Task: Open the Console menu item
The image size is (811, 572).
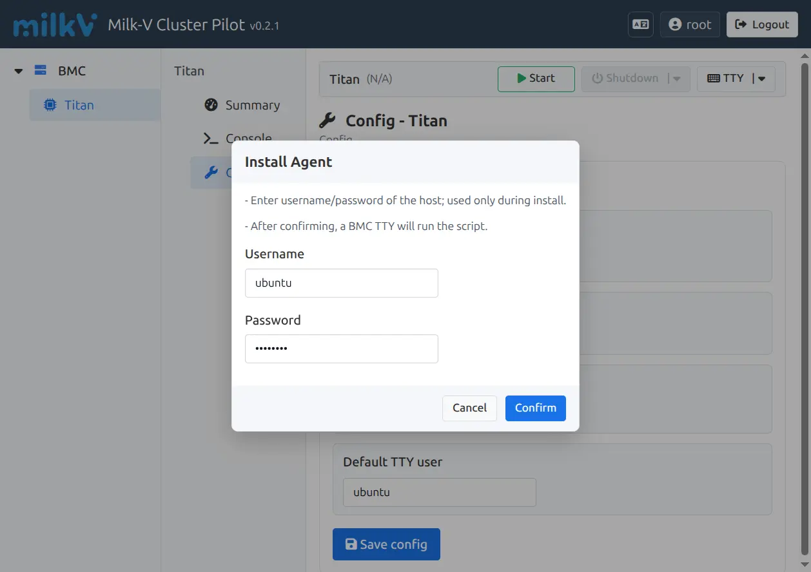Action: (x=248, y=138)
